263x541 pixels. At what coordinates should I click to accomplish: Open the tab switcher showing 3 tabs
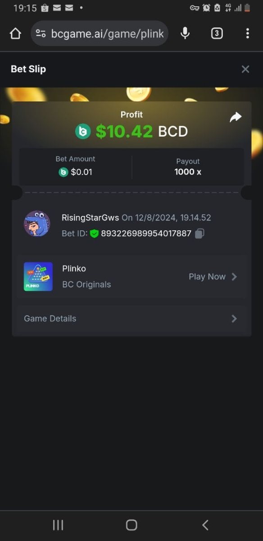click(217, 33)
